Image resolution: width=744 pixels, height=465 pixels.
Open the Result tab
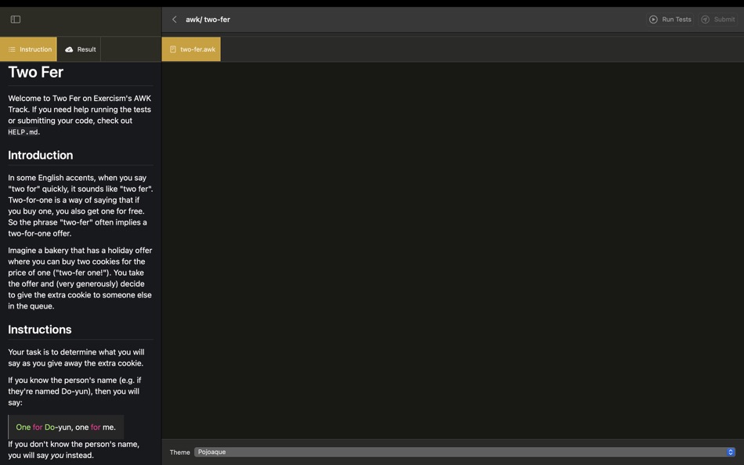[79, 49]
